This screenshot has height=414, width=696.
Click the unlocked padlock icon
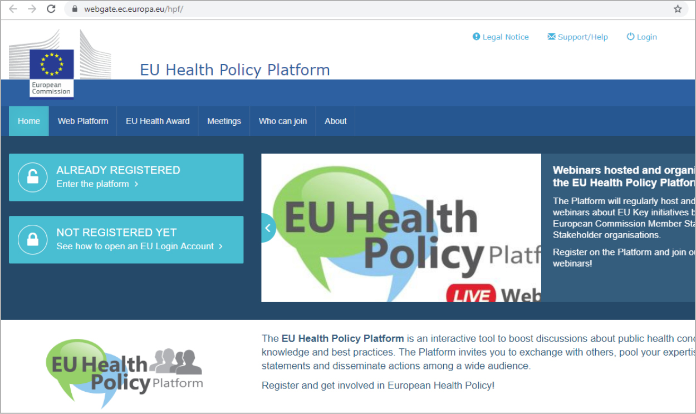[x=33, y=178]
